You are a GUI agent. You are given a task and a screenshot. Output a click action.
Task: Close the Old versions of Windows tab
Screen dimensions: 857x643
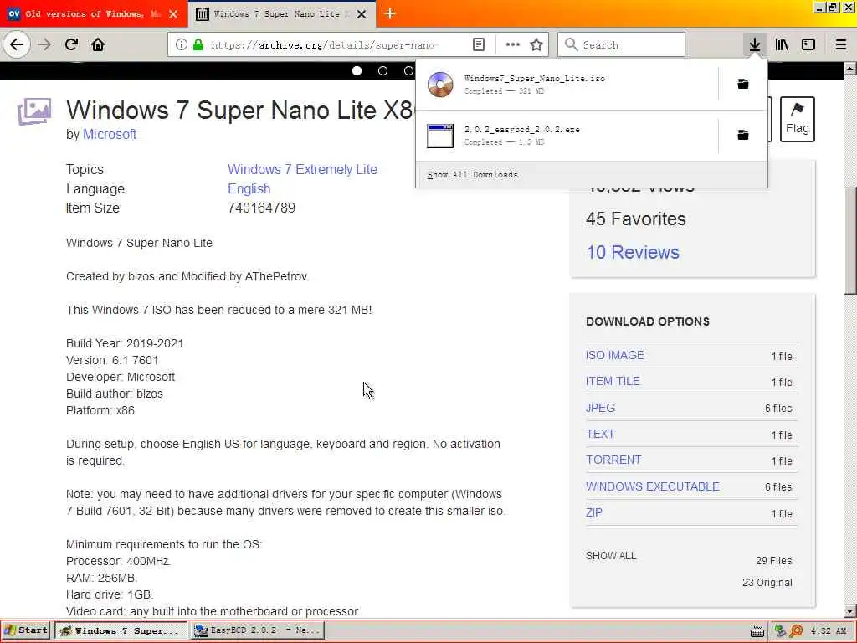(173, 14)
